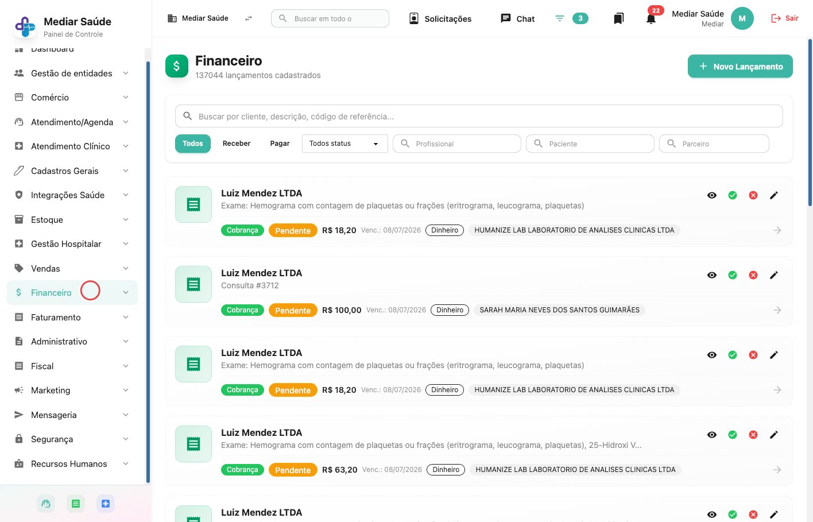This screenshot has height=522, width=813.
Task: Expand Integrações Saúde menu
Action: 72,195
